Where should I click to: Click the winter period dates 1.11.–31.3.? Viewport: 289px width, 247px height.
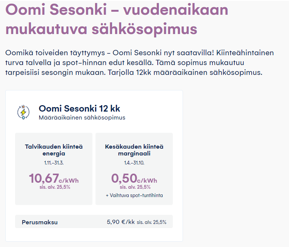(54, 163)
